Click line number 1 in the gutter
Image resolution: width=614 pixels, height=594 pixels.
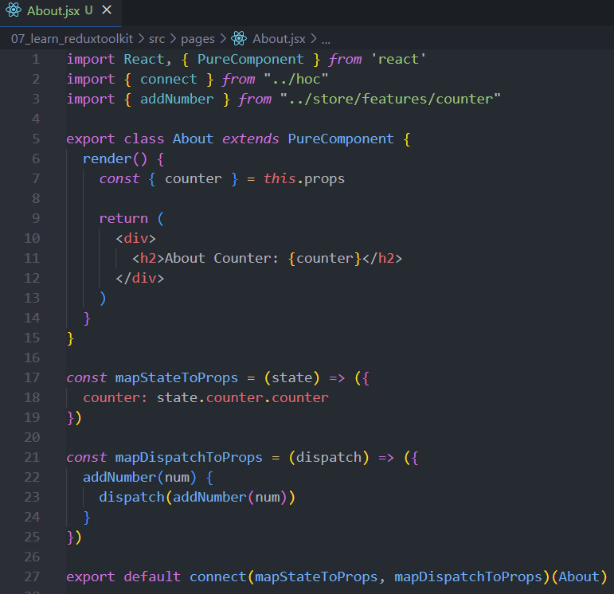(x=36, y=59)
